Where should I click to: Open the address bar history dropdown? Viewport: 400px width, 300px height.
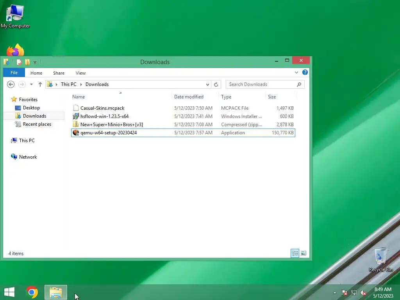(x=207, y=84)
